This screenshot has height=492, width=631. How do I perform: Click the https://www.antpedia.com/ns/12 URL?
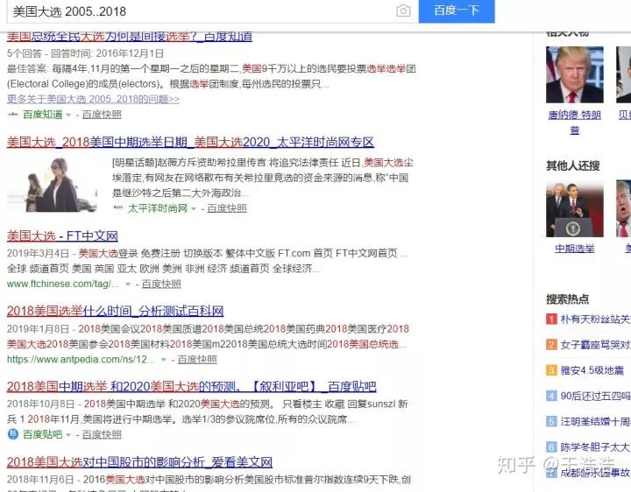point(81,359)
